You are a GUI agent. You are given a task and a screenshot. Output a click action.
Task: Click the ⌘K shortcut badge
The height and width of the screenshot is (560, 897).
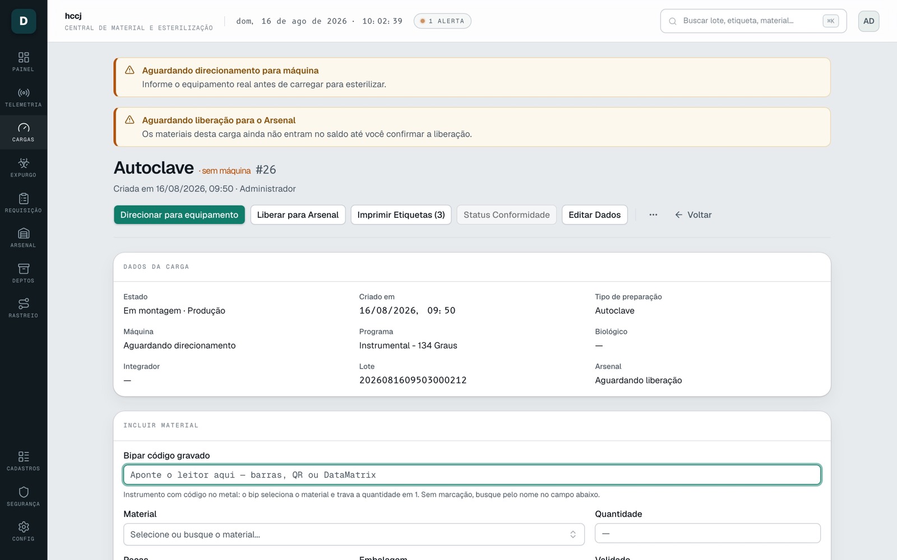pyautogui.click(x=830, y=21)
